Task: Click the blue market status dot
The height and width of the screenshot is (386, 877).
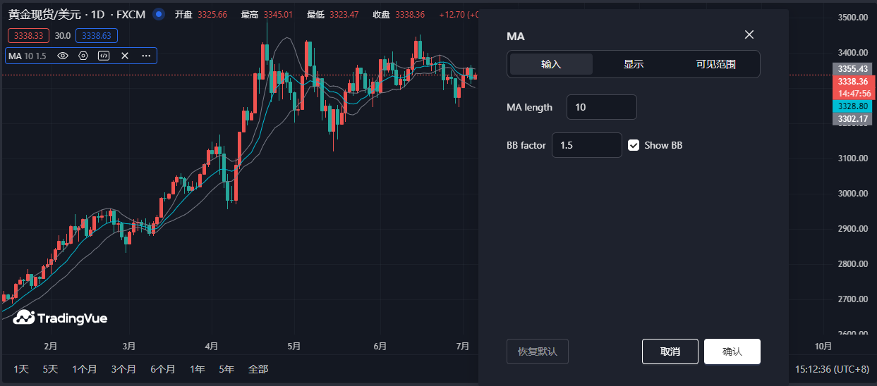Action: (159, 14)
